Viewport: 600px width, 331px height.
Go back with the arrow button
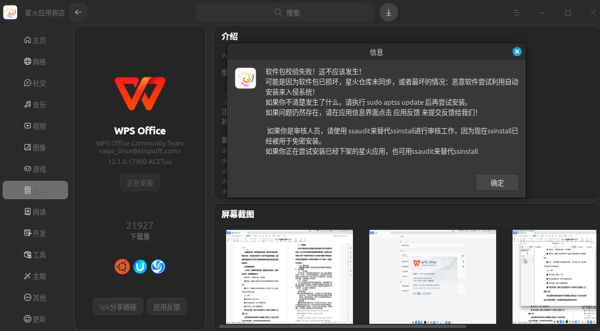pos(78,13)
